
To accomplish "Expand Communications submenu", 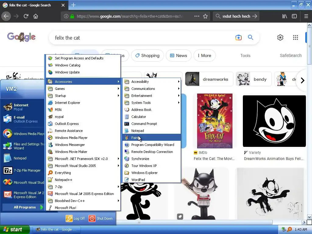I will click(152, 89).
